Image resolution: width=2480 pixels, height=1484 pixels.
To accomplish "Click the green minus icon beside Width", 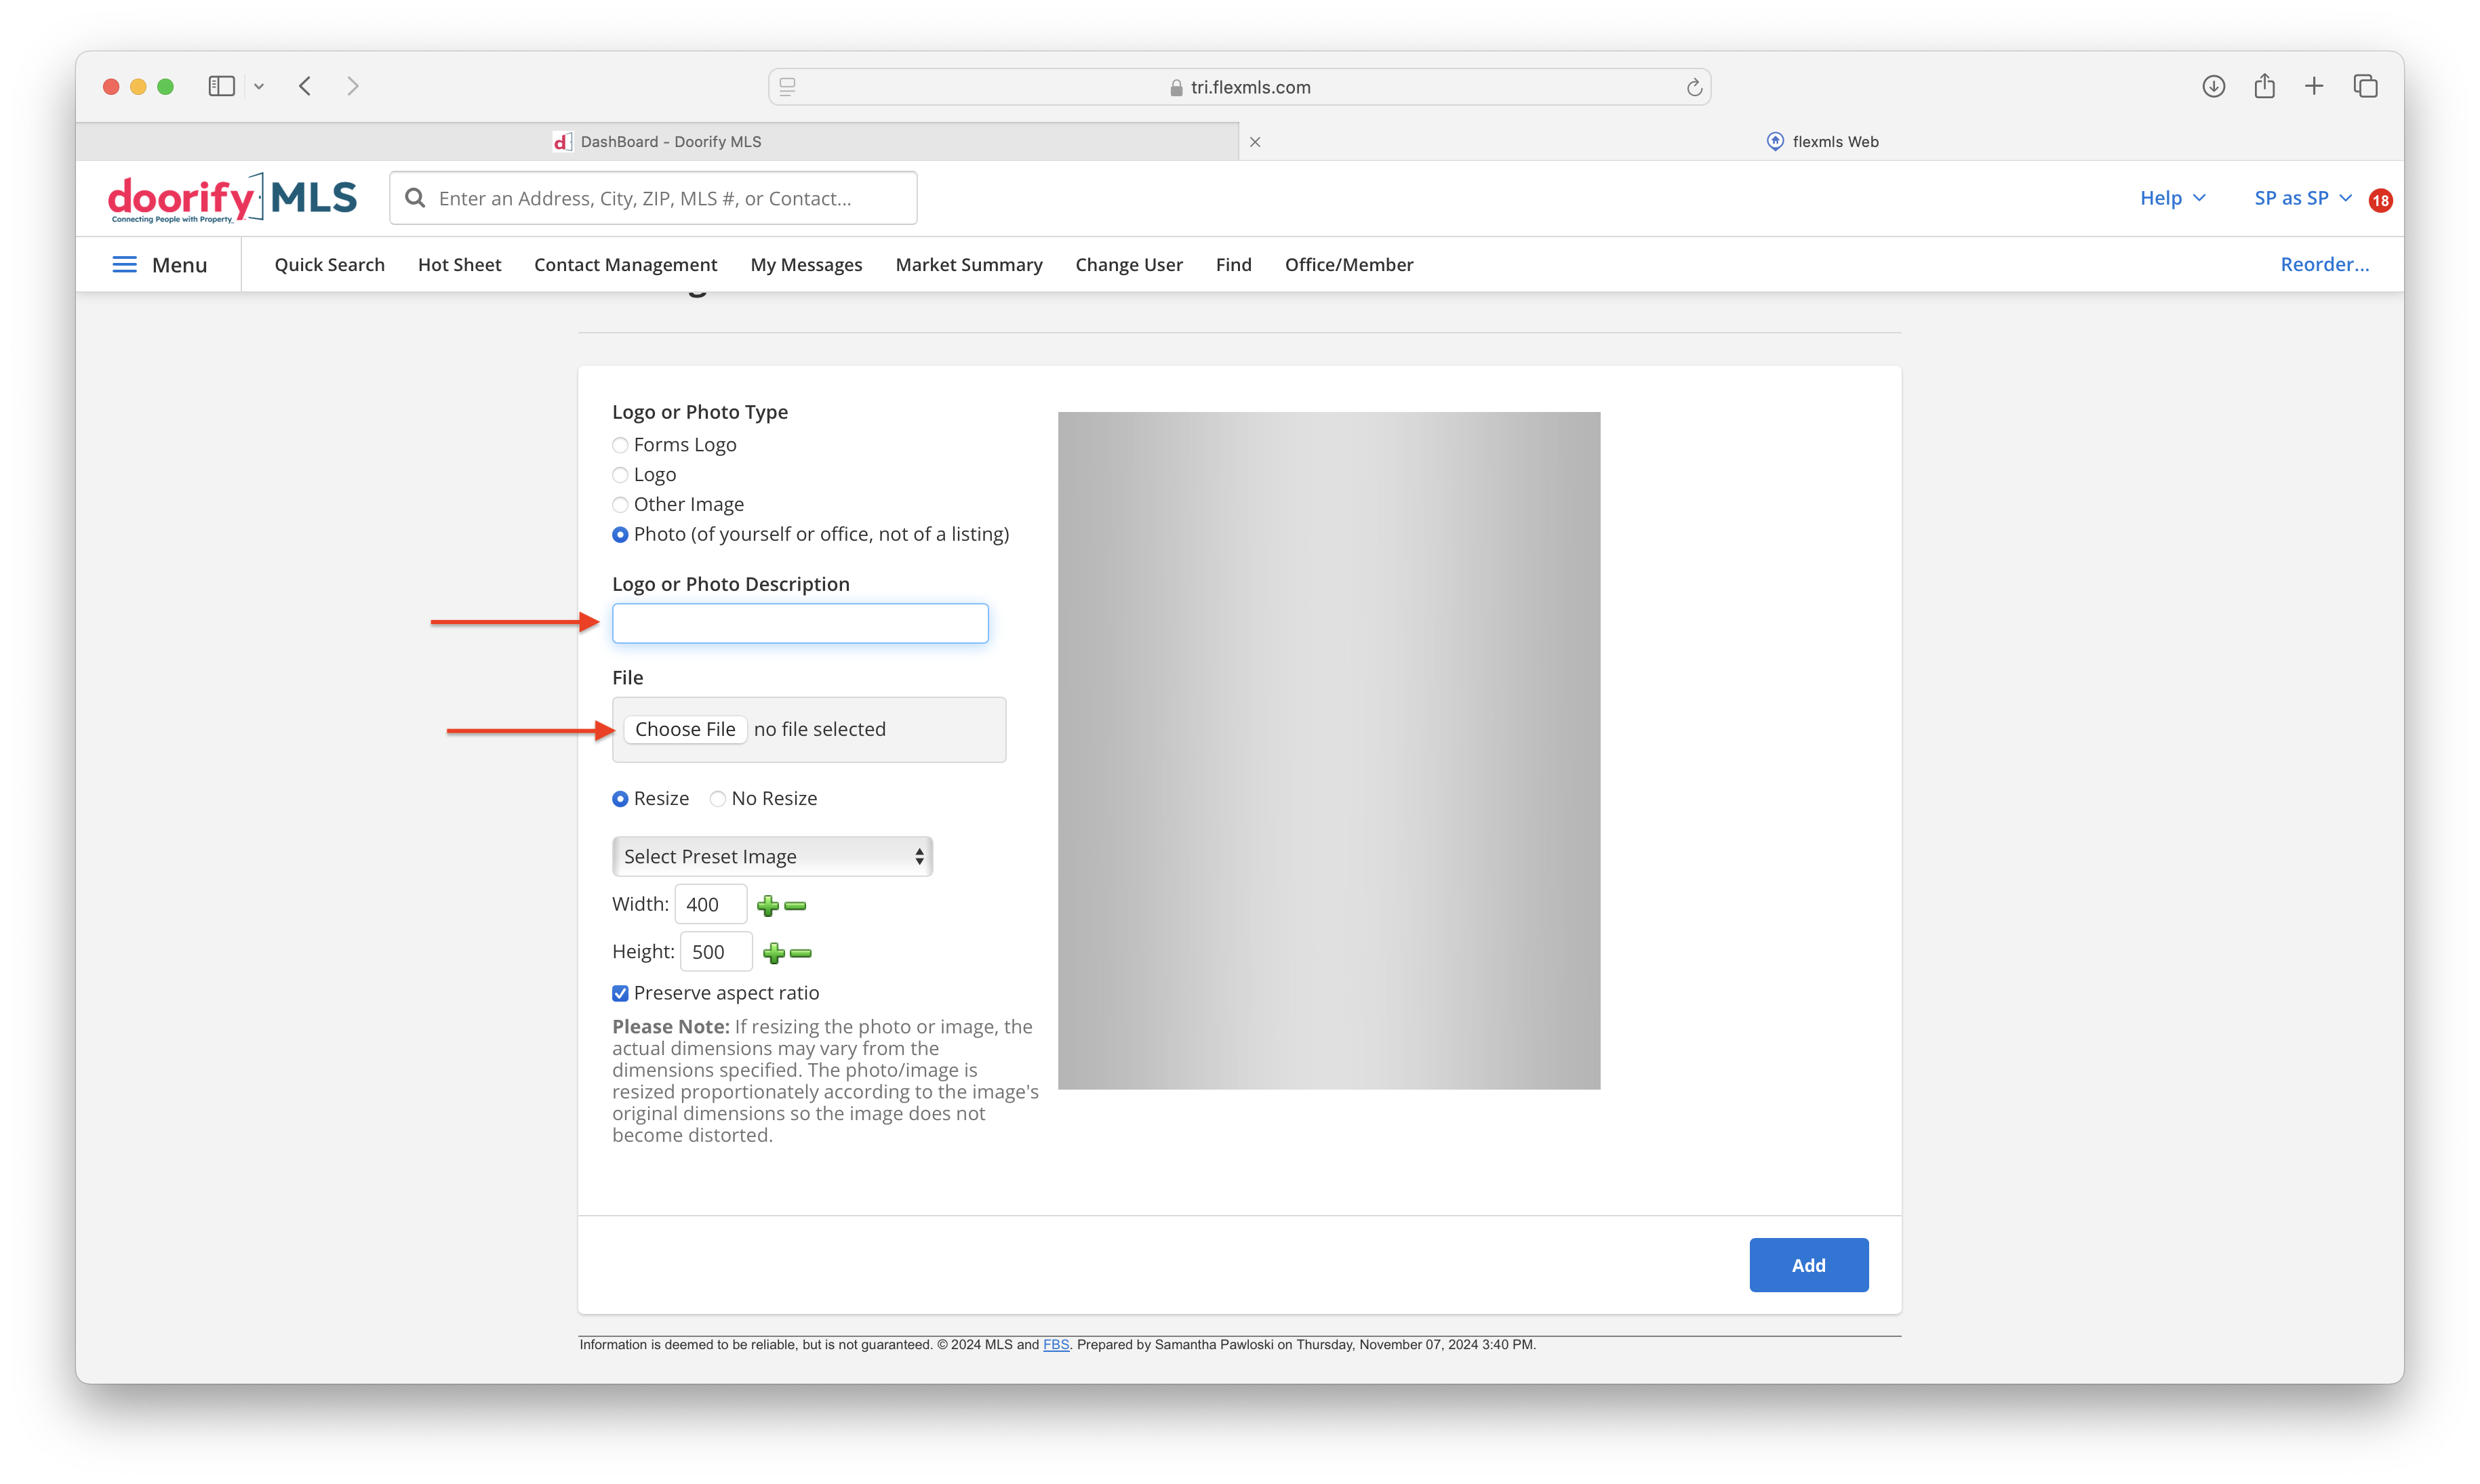I will click(x=795, y=906).
